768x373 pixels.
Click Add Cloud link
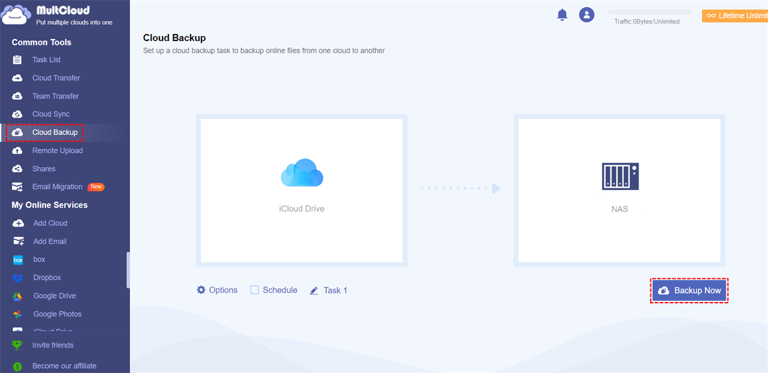click(x=50, y=223)
